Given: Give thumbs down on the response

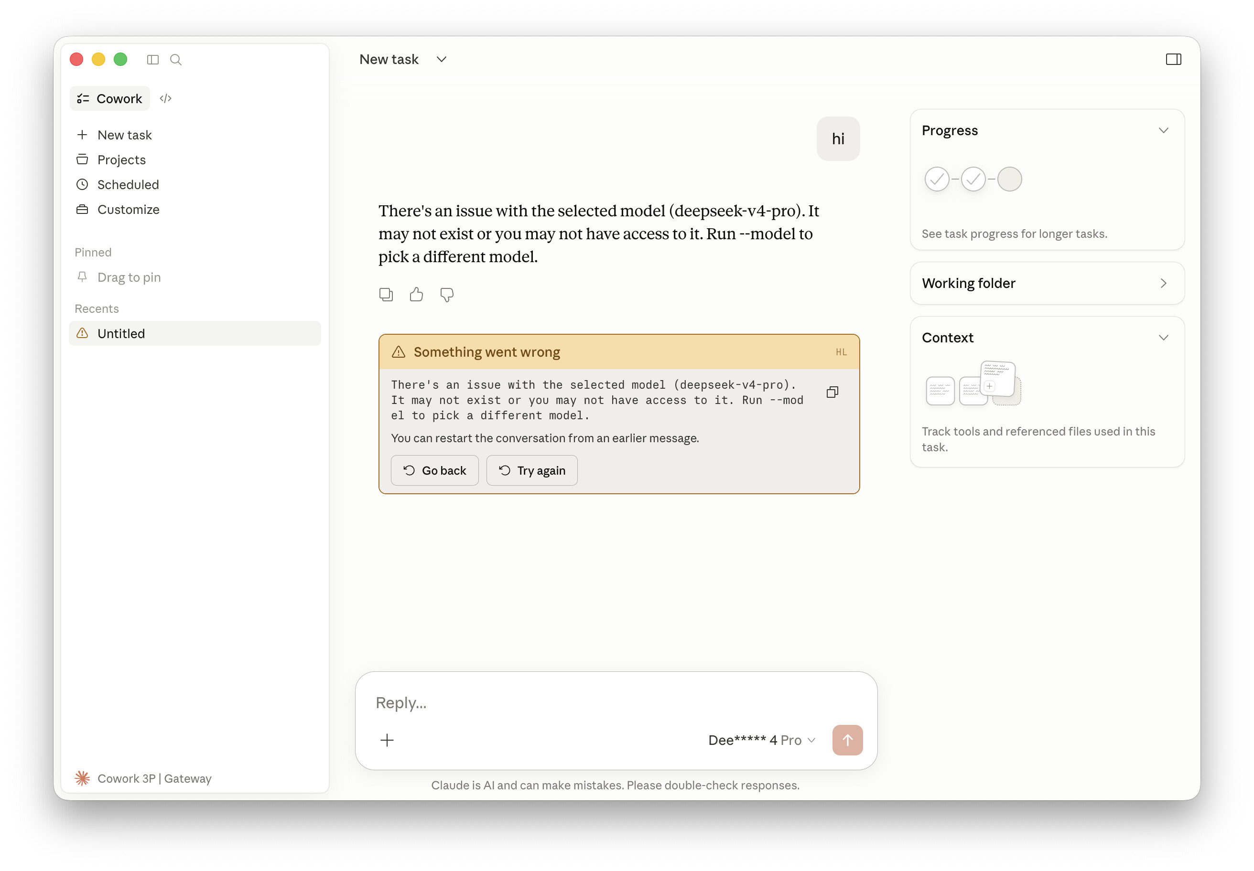Looking at the screenshot, I should coord(447,295).
